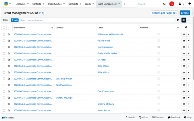This screenshot has width=194, height=121.
Task: Select the list view columns icon
Action: 184,20
